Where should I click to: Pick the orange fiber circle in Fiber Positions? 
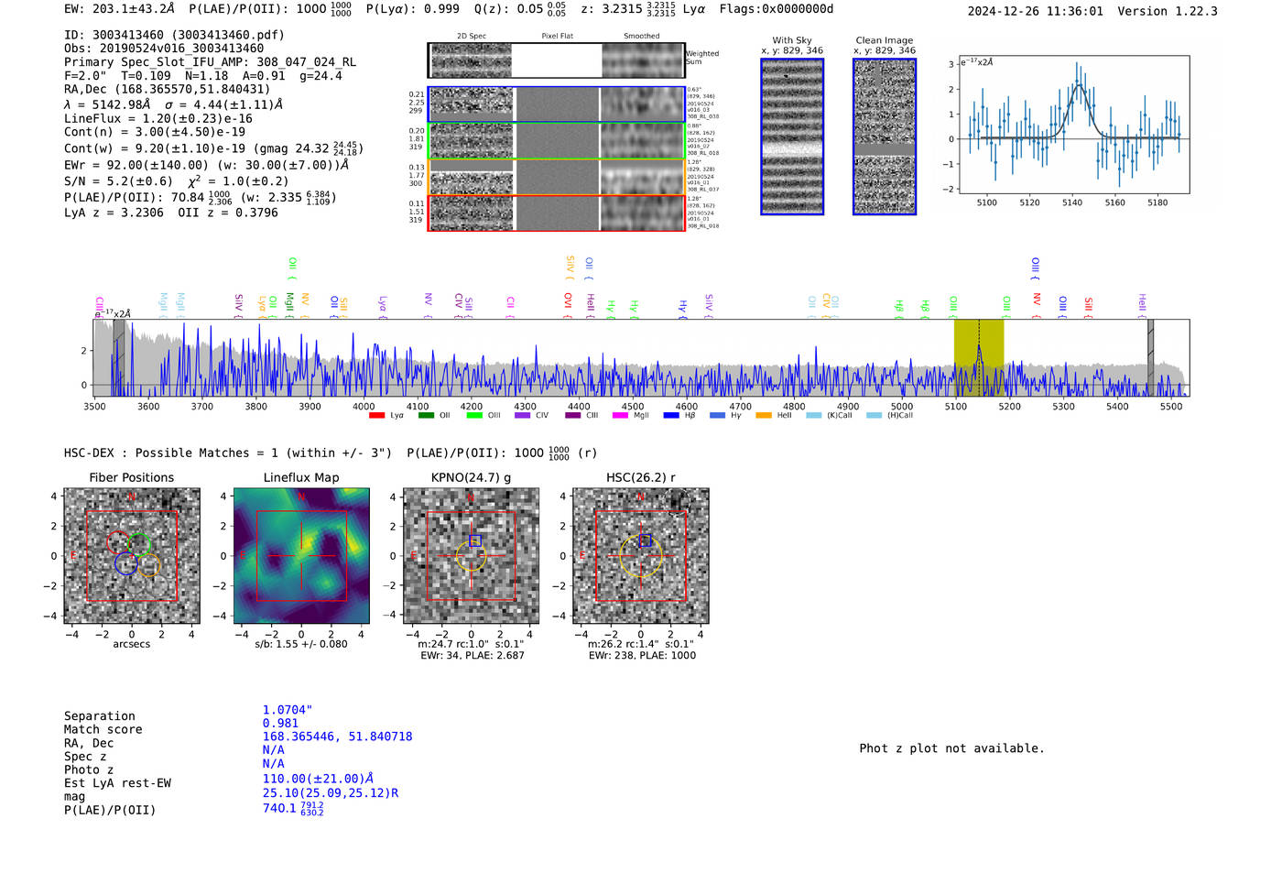149,564
